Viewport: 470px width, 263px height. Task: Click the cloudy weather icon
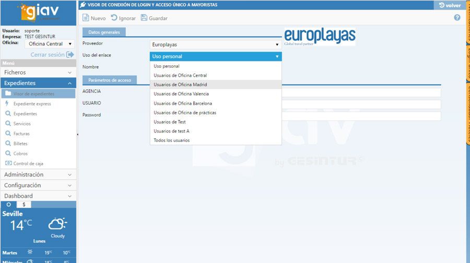[57, 224]
